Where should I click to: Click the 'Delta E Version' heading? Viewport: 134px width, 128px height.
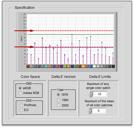tap(64, 77)
